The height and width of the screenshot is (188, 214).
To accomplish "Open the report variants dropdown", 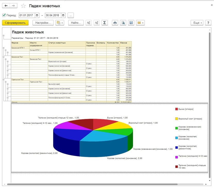I will 60,23.
